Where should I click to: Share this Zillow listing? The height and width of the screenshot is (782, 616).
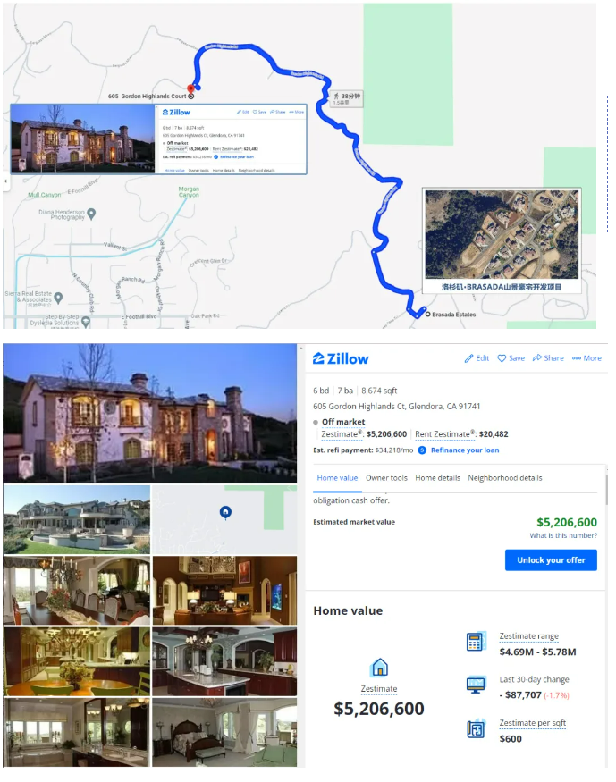click(548, 358)
